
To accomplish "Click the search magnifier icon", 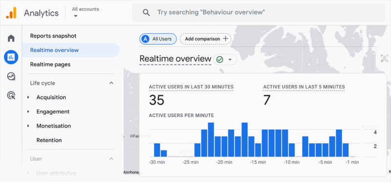I will tap(146, 13).
